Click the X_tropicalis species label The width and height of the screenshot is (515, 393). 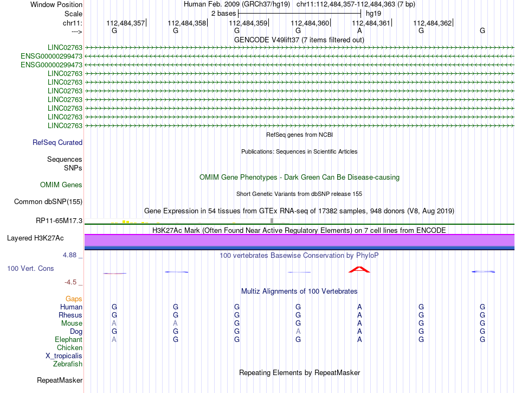click(64, 356)
